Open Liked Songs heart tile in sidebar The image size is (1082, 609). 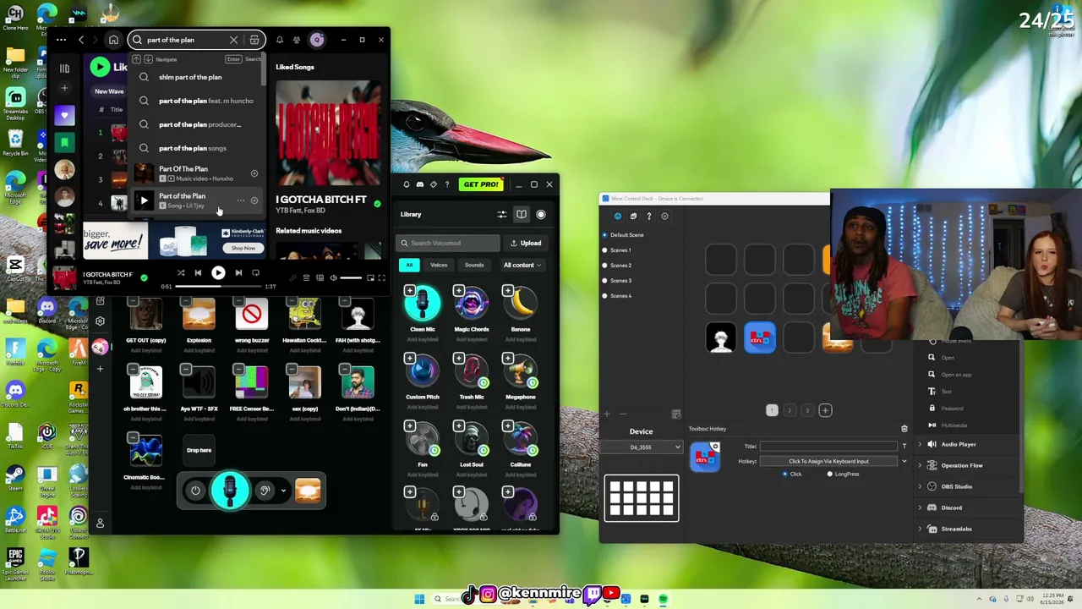64,114
